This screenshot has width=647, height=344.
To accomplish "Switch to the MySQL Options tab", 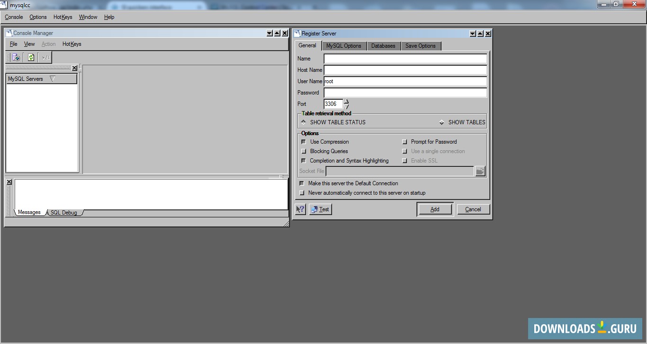I will (344, 46).
